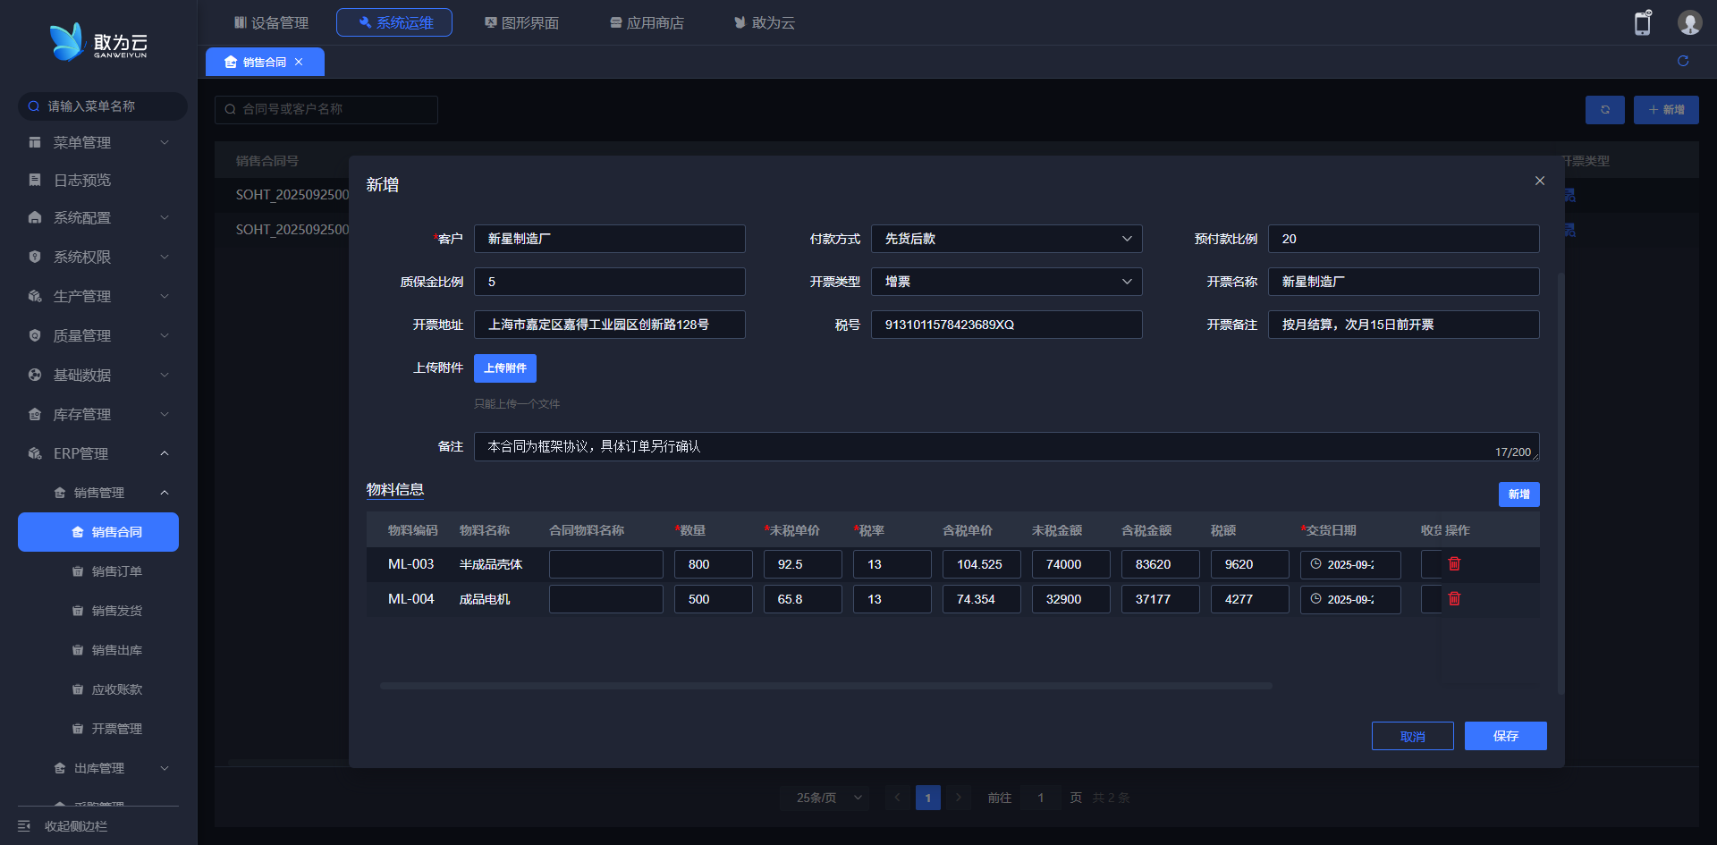Screen dimensions: 1717x845
Task: Open the 付款方式 dropdown
Action: 1006,239
